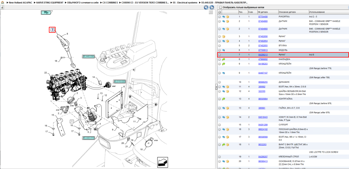Open the CX COMBINES breadcrumb
The width and height of the screenshot is (349, 169).
point(109,2)
